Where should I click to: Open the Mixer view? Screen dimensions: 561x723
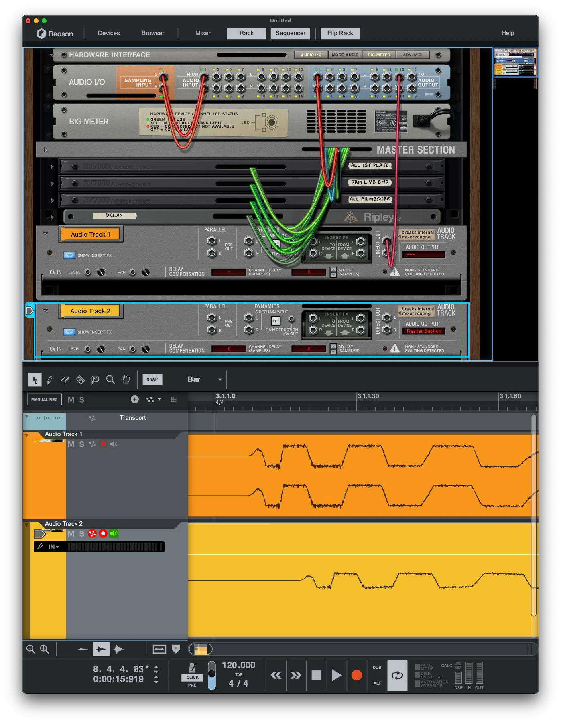(203, 33)
